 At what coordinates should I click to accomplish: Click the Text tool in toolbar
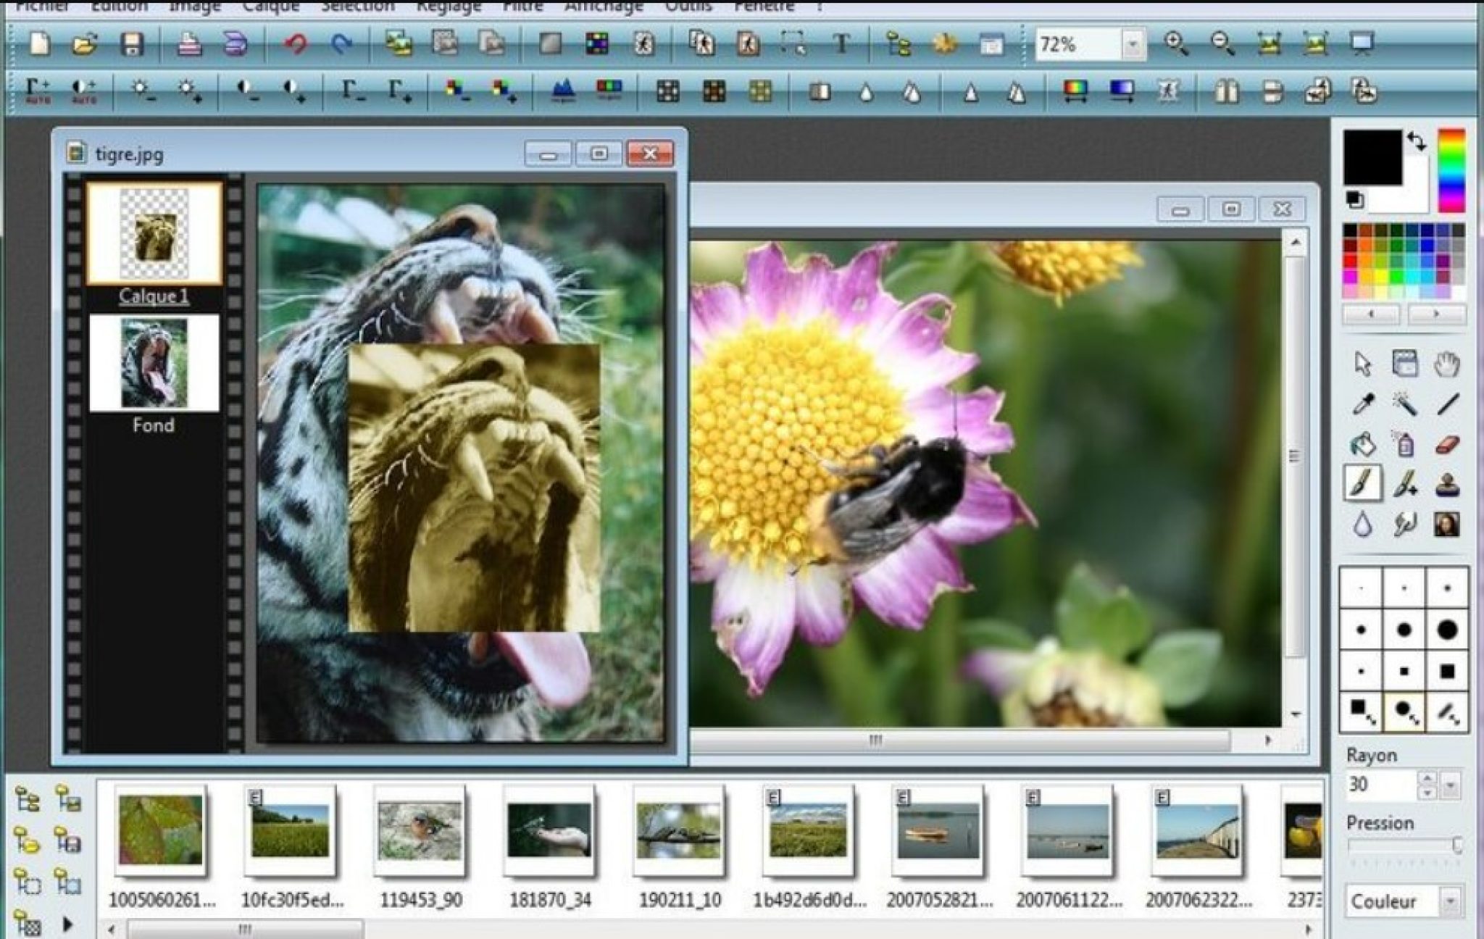(x=841, y=45)
